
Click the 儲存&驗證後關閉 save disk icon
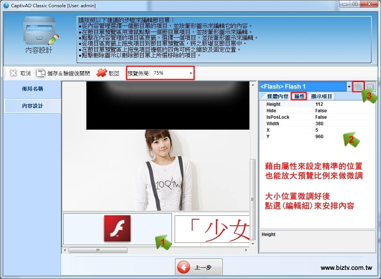(x=41, y=73)
